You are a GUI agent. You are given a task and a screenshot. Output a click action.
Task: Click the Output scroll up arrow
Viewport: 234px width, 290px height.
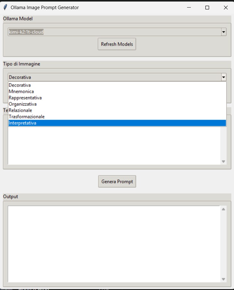tap(223, 209)
